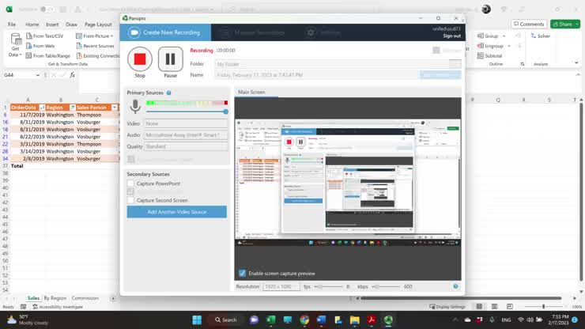Uncheck Enable screen capture preview
Viewport: 585px width, 329px height.
click(x=242, y=273)
